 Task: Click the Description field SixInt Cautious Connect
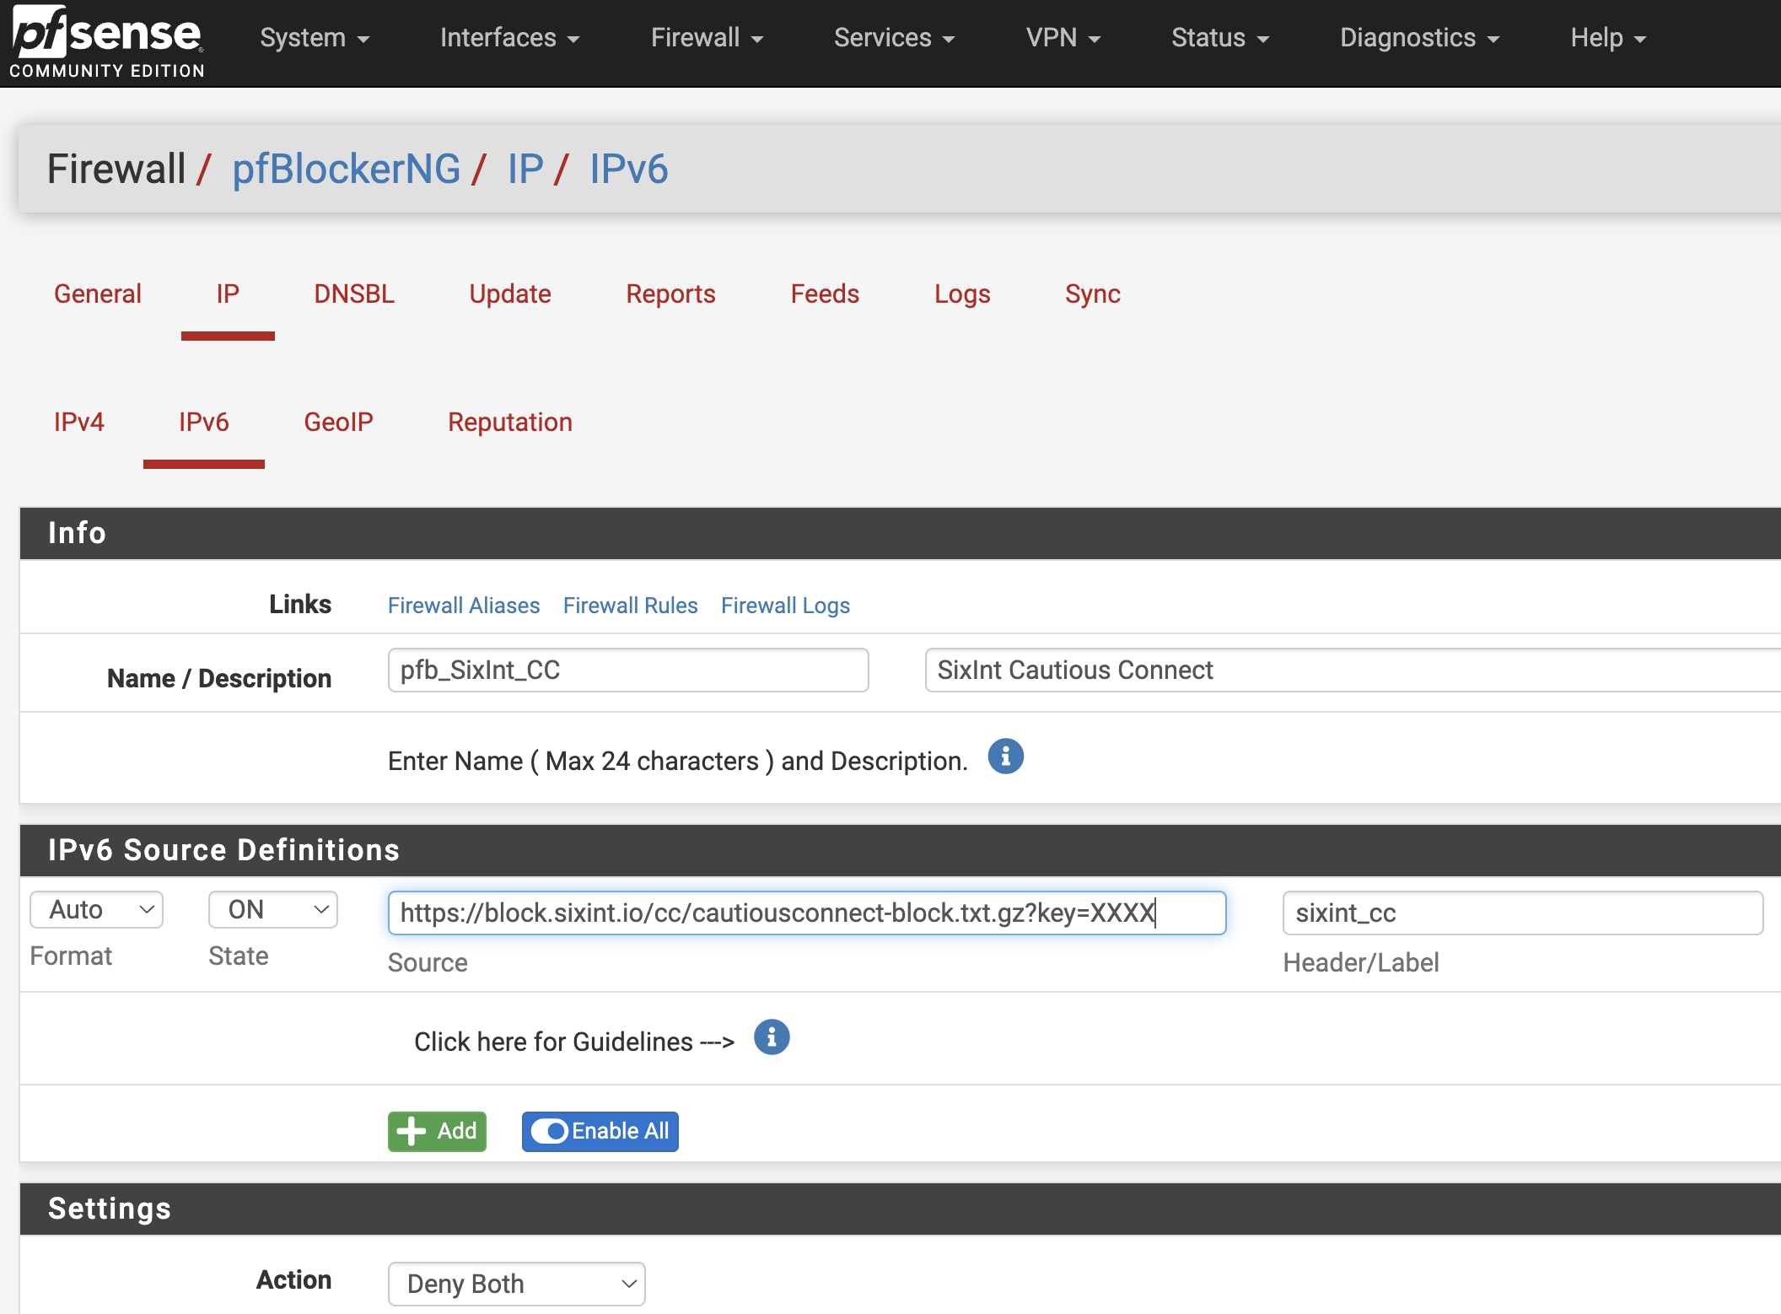[x=1353, y=670]
